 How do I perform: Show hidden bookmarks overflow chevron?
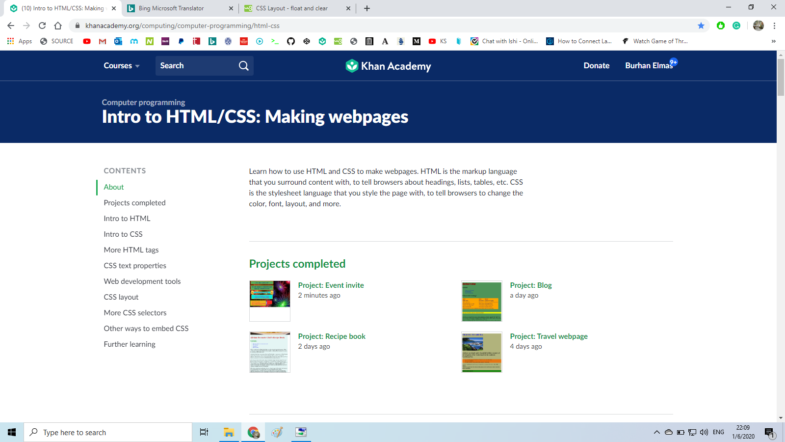point(774,41)
